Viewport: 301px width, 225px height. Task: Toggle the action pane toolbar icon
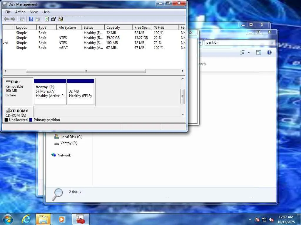click(38, 19)
